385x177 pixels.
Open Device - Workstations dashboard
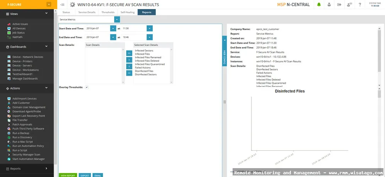pos(26,70)
